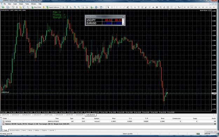Select the M1 timeframe button
This screenshot has height=137, width=219.
pyautogui.click(x=185, y=7)
